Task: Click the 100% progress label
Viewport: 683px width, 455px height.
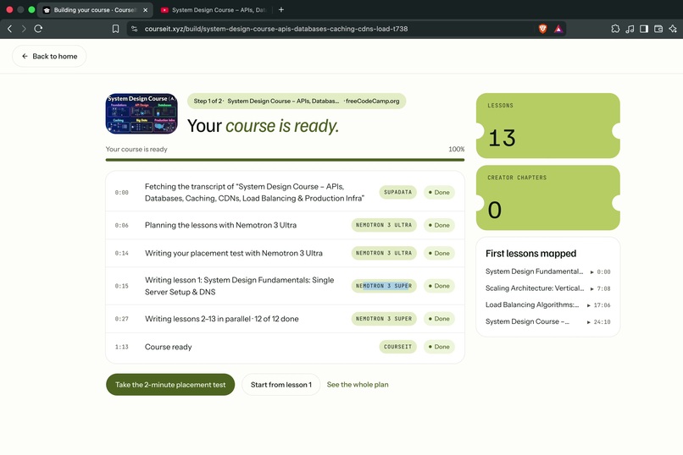Action: [457, 149]
